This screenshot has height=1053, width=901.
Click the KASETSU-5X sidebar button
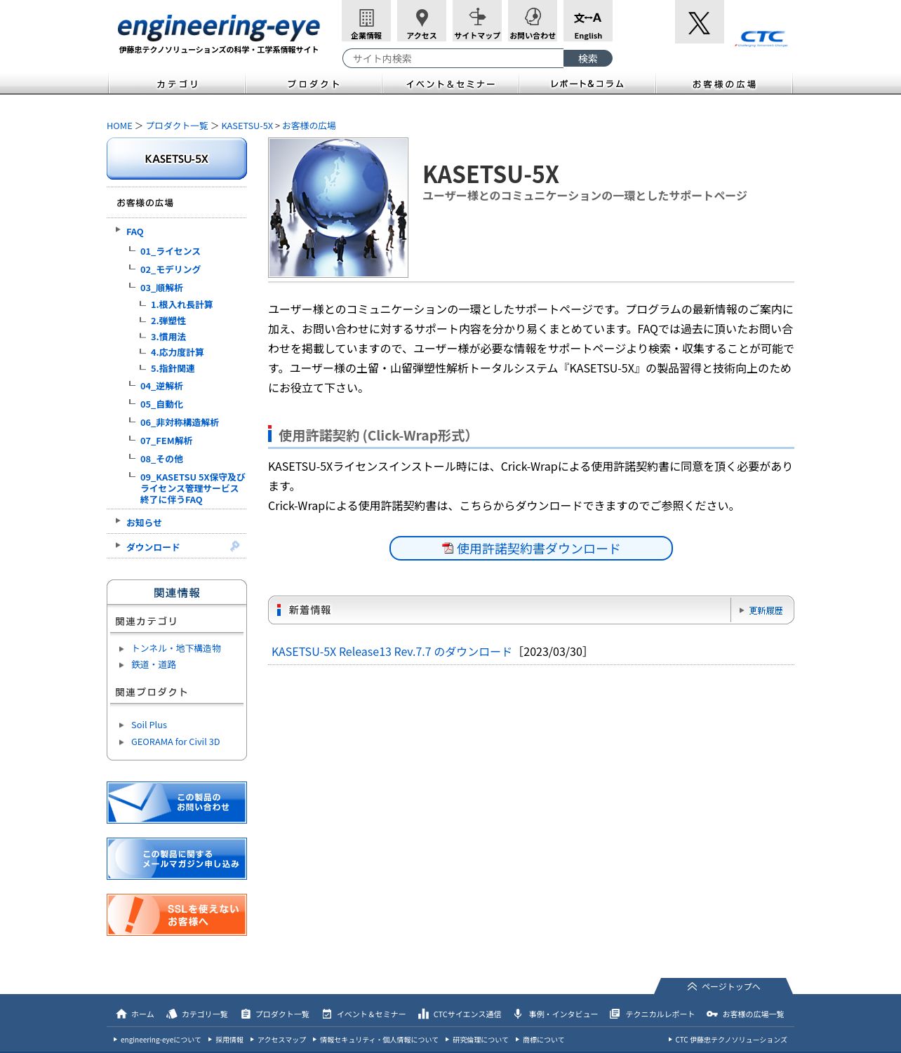pyautogui.click(x=177, y=159)
